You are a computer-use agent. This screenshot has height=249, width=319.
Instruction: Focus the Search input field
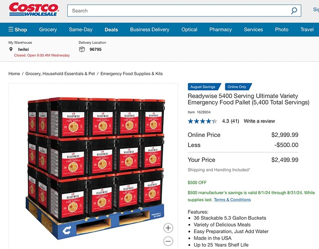(x=179, y=10)
